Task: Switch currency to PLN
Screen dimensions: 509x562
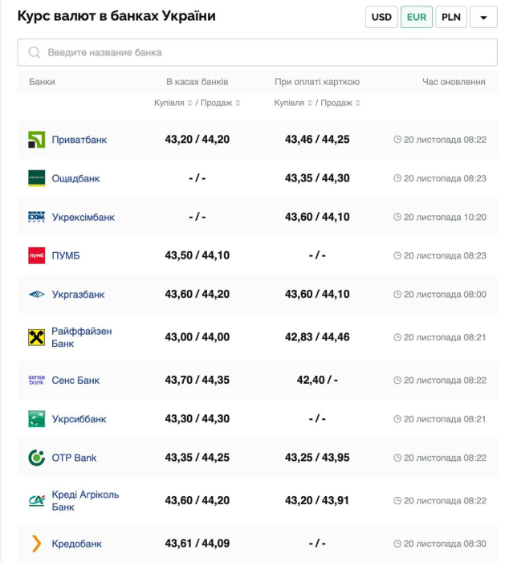Action: point(451,17)
